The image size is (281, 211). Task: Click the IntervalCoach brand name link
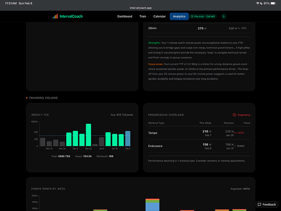pos(72,16)
